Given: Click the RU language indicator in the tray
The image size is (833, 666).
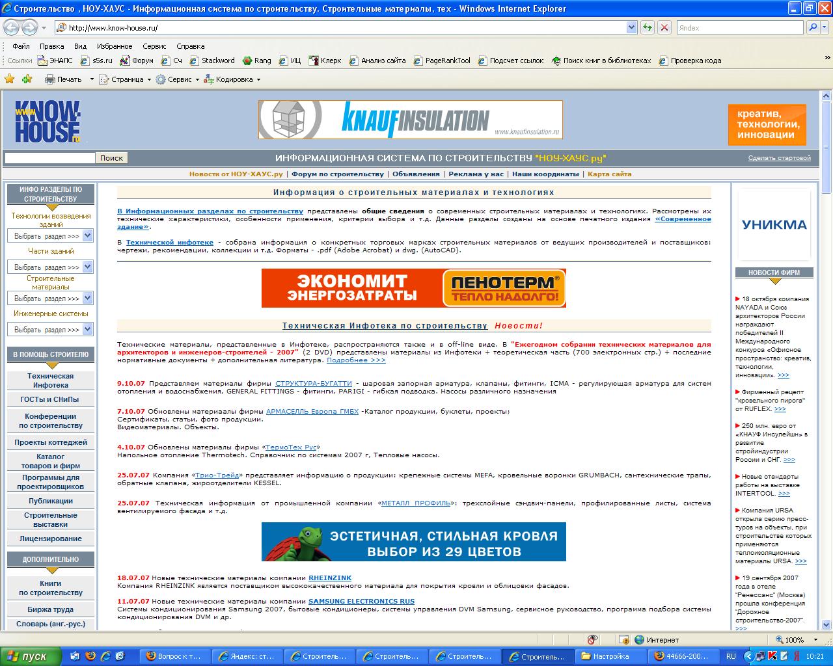Looking at the screenshot, I should 731,656.
